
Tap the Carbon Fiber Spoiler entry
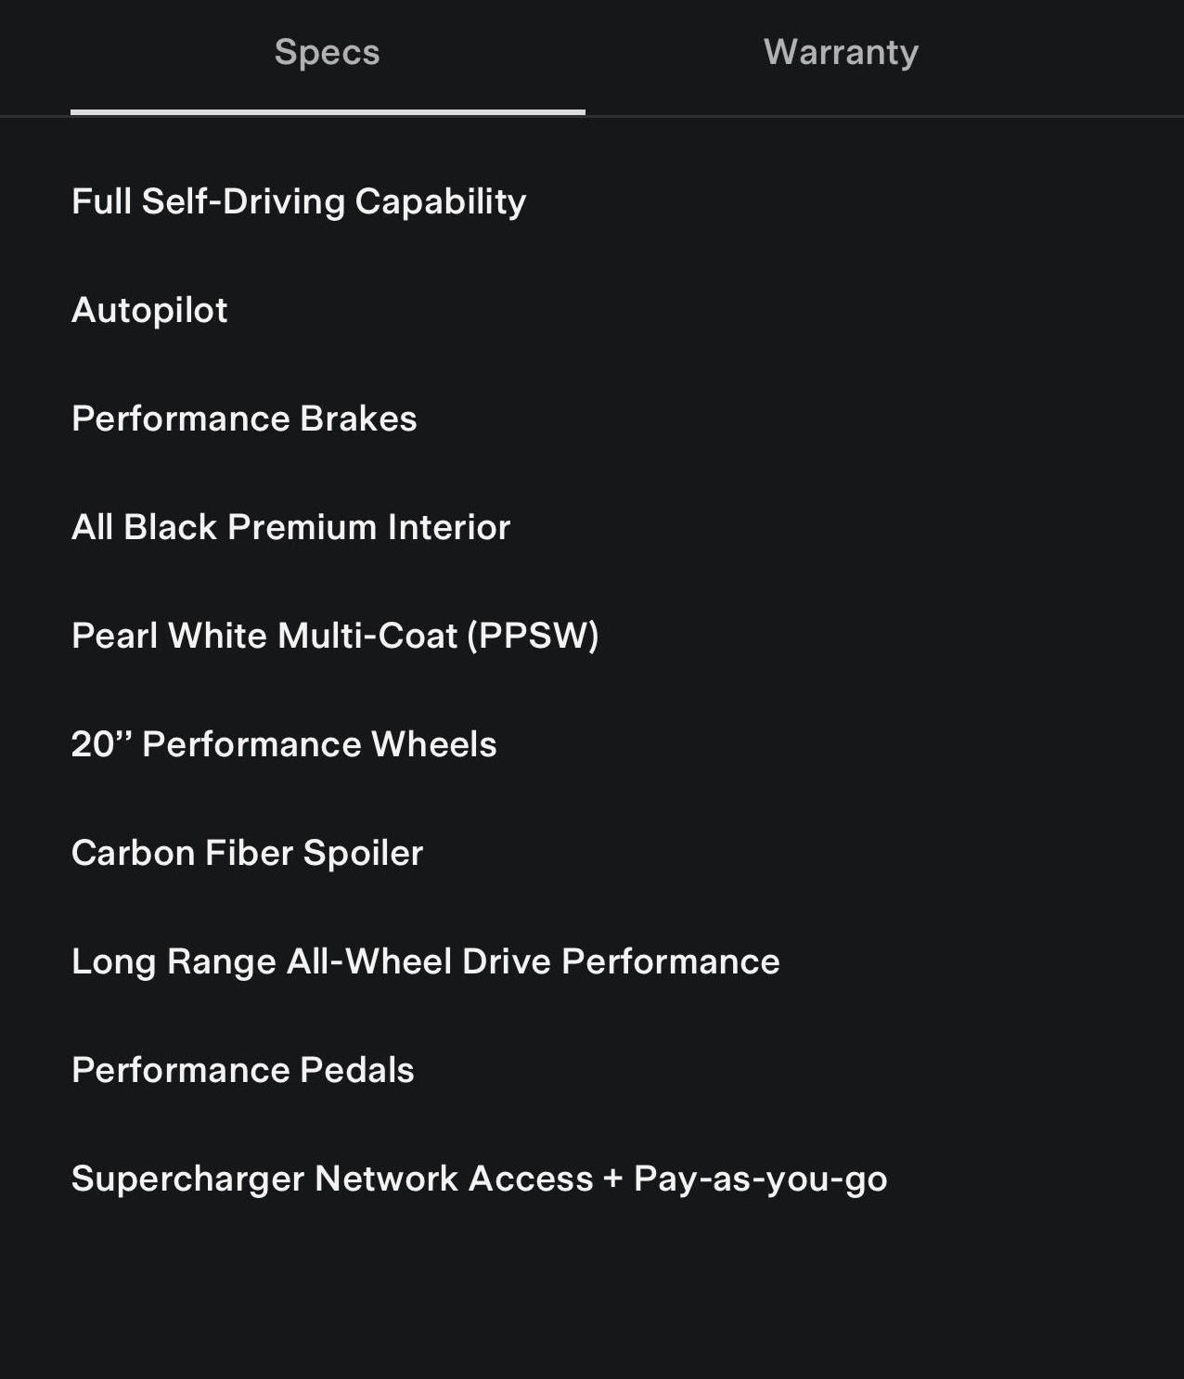coord(247,853)
